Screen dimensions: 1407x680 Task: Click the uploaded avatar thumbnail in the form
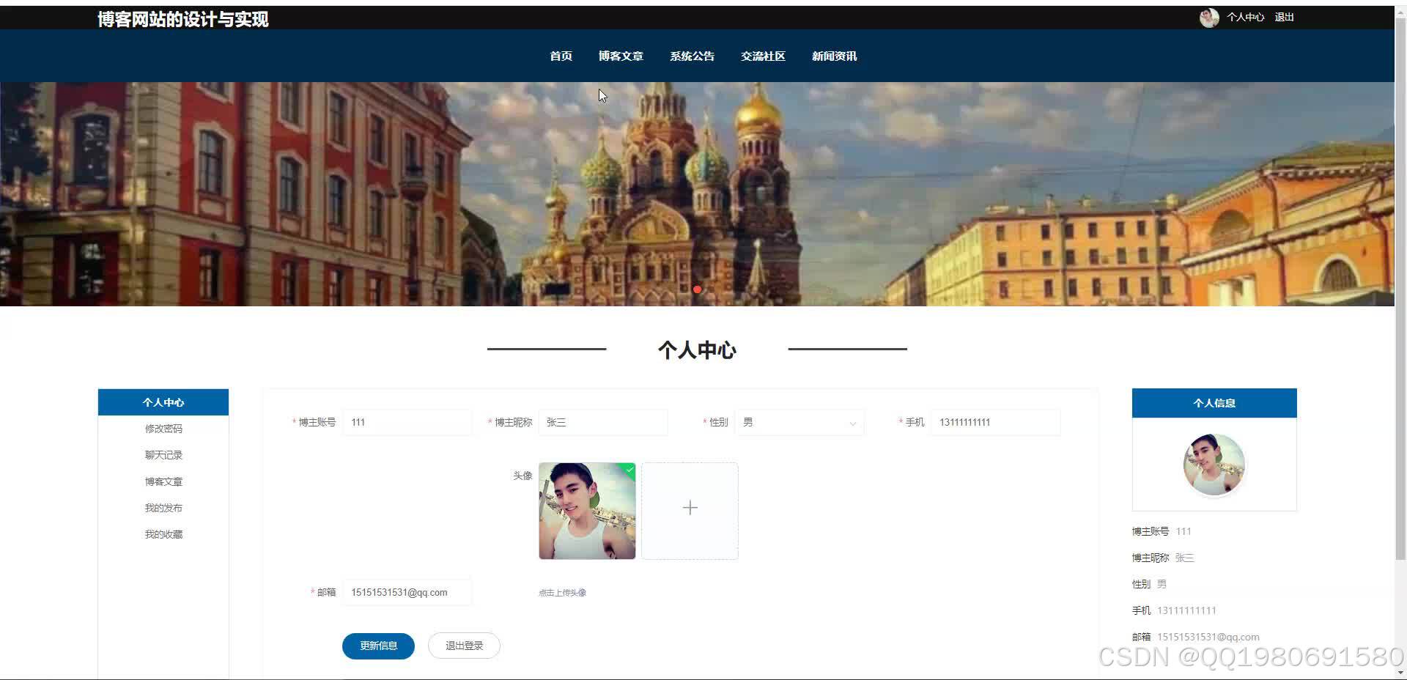[586, 511]
